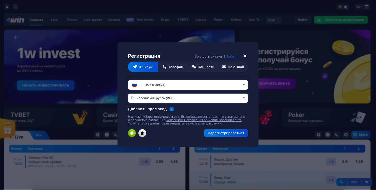Switch to the Соц. сети registration tab
The height and width of the screenshot is (190, 376).
coord(203,67)
